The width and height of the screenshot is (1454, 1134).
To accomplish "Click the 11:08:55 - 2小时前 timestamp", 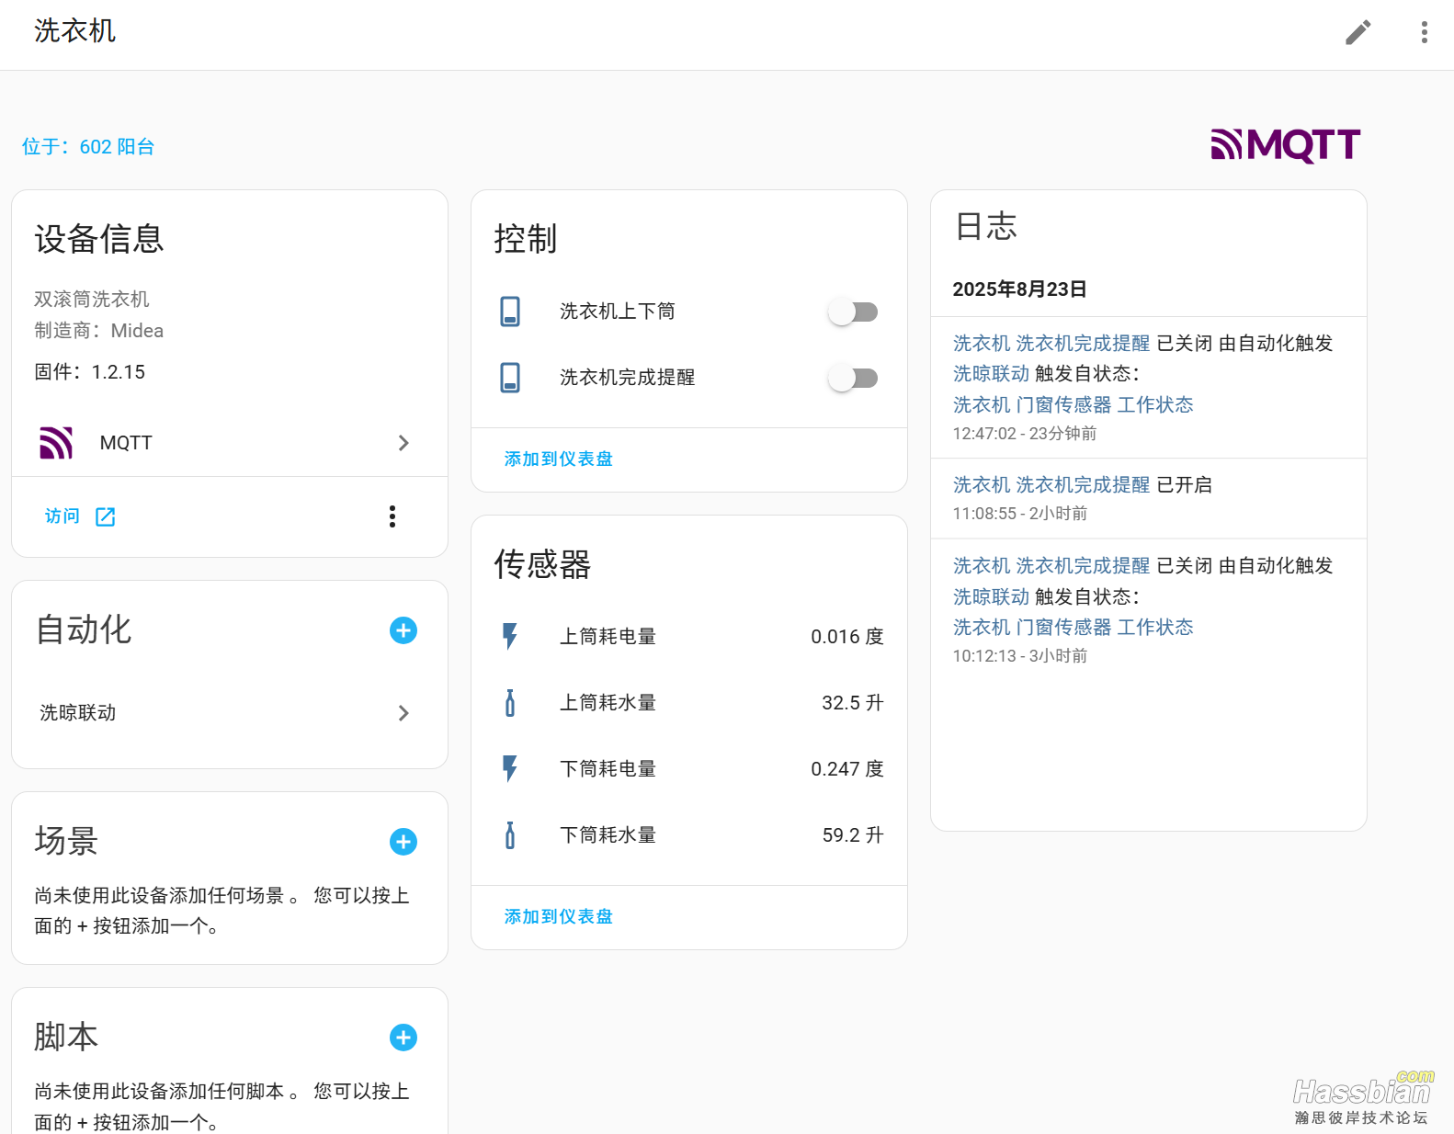I will [x=1019, y=514].
